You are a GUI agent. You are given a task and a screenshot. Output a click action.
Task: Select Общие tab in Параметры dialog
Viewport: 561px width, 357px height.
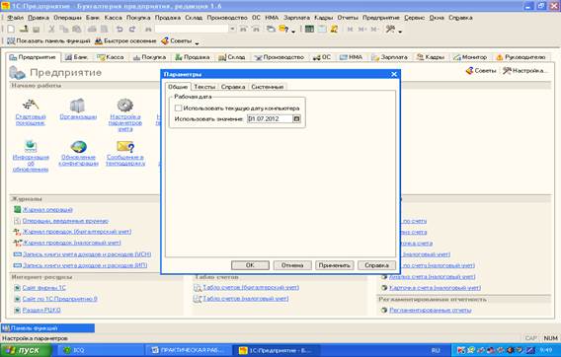[x=178, y=87]
